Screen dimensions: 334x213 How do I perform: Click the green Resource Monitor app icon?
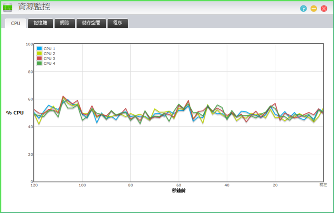8,7
